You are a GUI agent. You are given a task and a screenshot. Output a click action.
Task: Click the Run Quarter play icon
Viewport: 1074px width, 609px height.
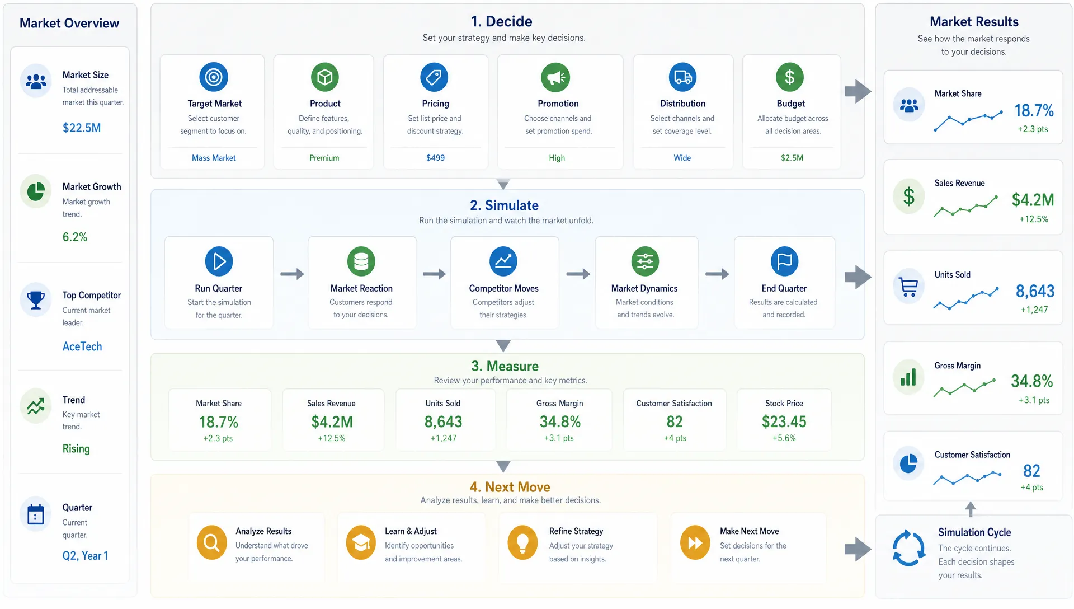(x=219, y=261)
